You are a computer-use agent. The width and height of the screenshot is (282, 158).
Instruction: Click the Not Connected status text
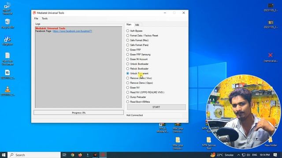coord(134,115)
